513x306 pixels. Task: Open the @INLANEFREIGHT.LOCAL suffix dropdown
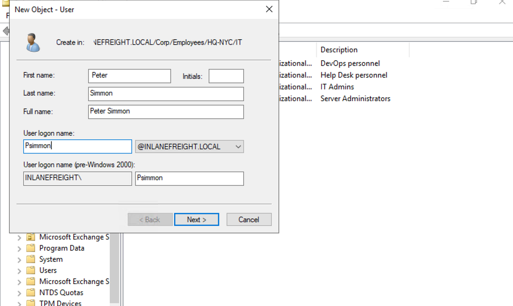[x=238, y=146]
